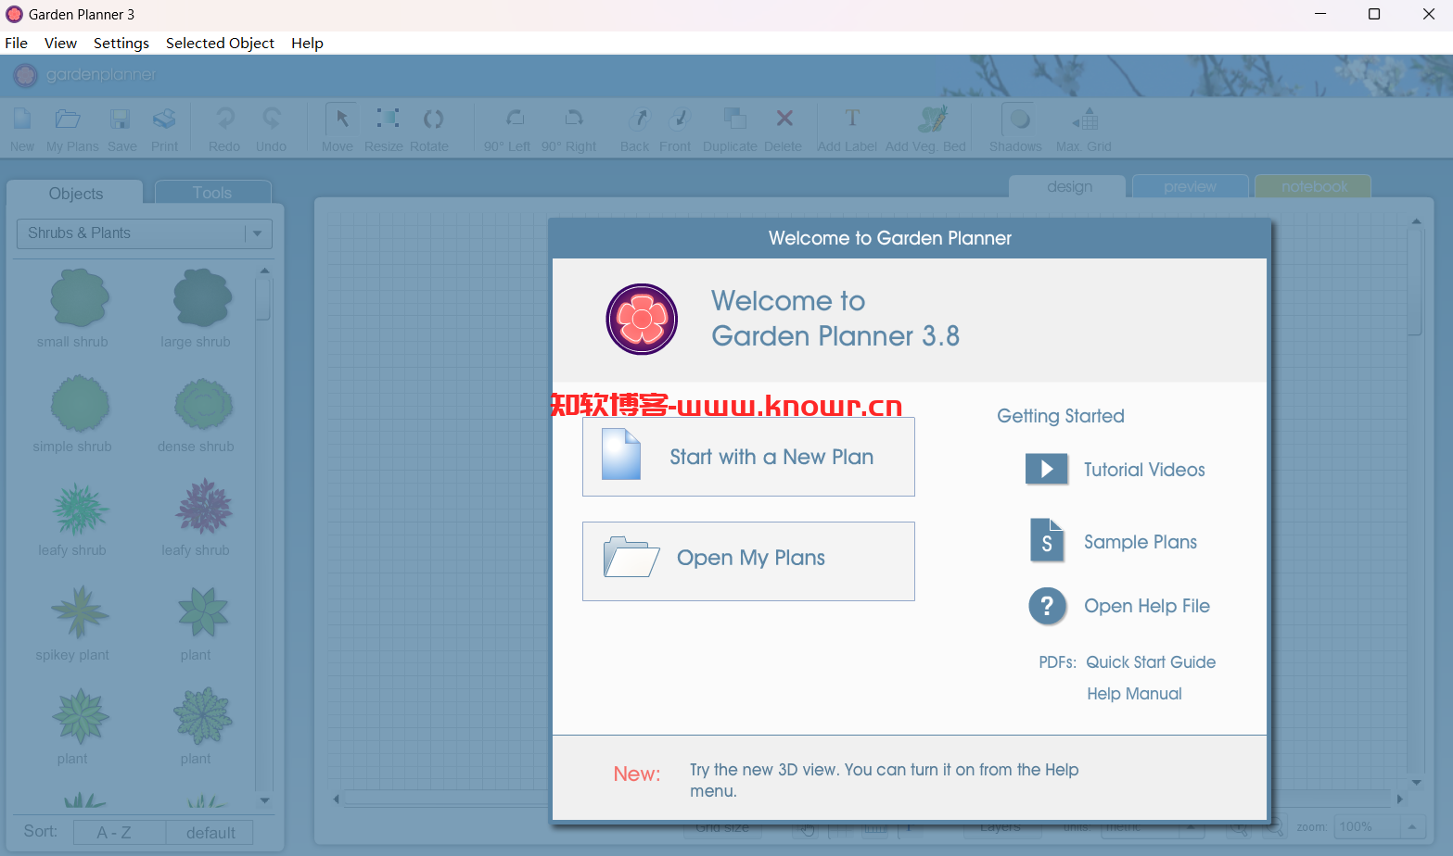Switch to the Tools tab
Viewport: 1453px width, 856px height.
click(x=212, y=193)
